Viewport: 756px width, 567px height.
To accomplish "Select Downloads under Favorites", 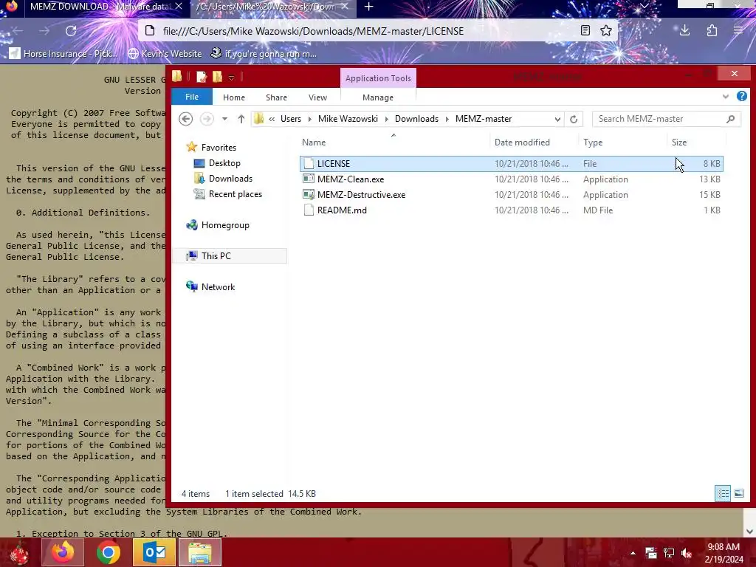I will click(x=230, y=179).
